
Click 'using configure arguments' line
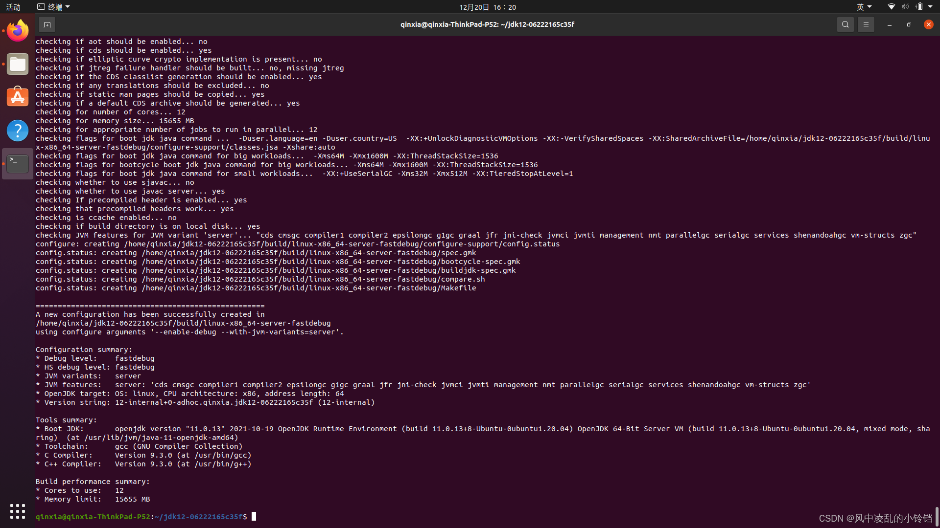189,332
